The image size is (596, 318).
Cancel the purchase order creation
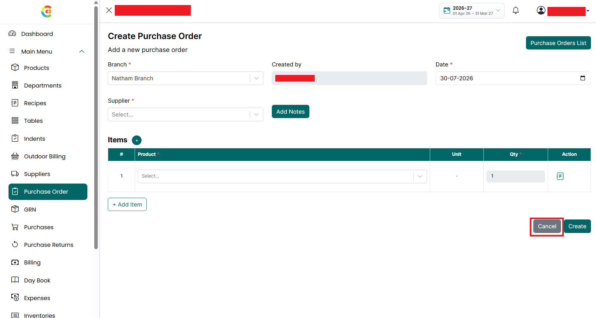[547, 226]
